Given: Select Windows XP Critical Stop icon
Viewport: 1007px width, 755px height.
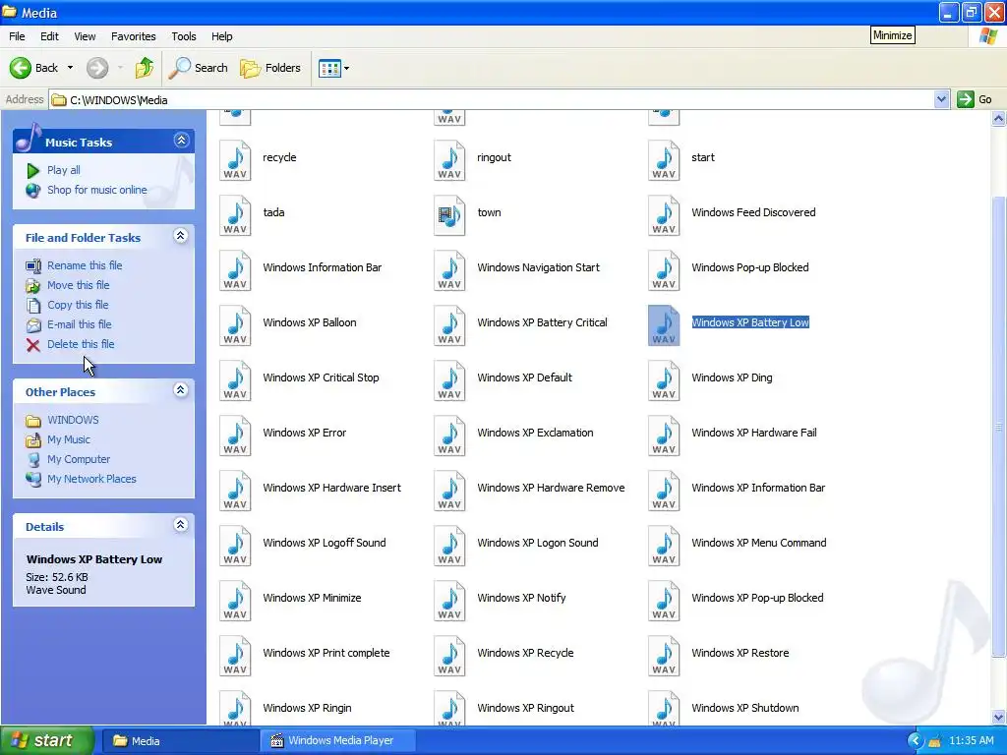Looking at the screenshot, I should click(x=235, y=380).
